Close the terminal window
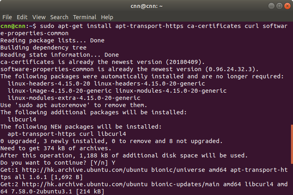The height and width of the screenshot is (195, 293). pos(287,6)
